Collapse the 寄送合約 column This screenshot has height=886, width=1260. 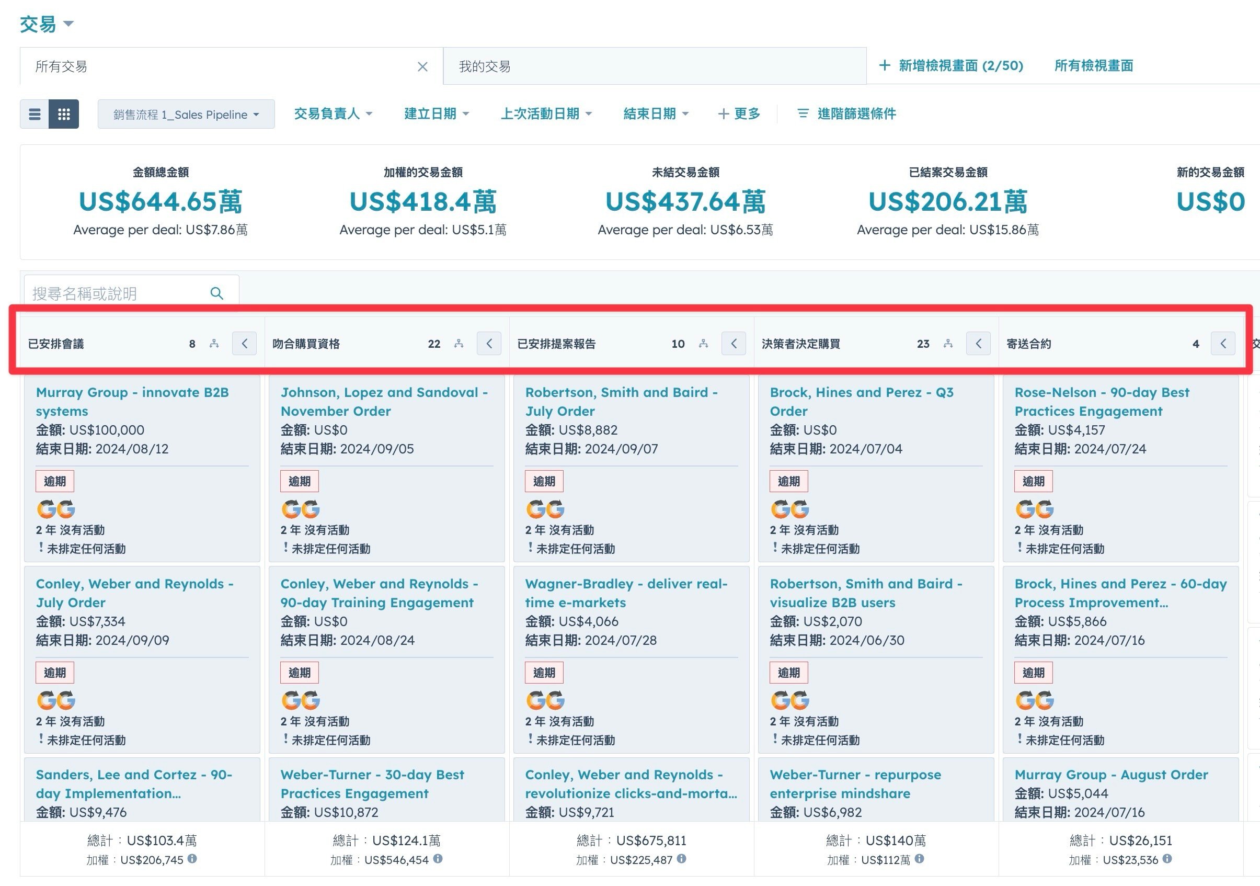tap(1223, 343)
